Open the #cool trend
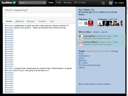Viewport: 128px width, 96px height. 81,54
